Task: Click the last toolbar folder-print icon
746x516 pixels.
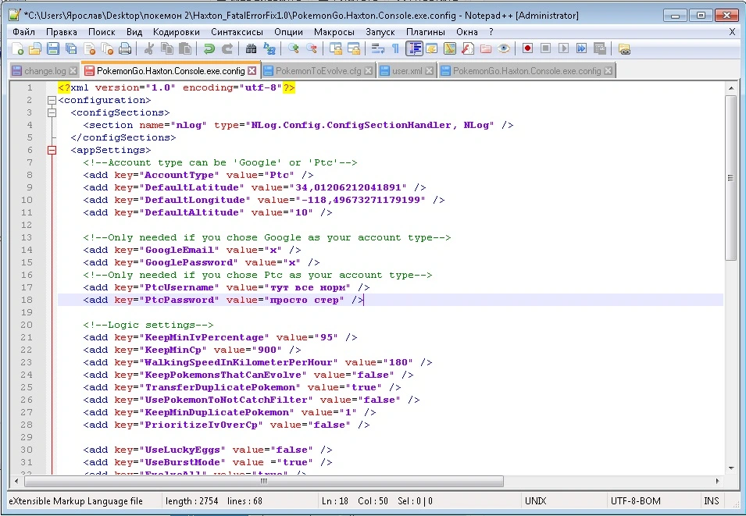Action: point(624,48)
